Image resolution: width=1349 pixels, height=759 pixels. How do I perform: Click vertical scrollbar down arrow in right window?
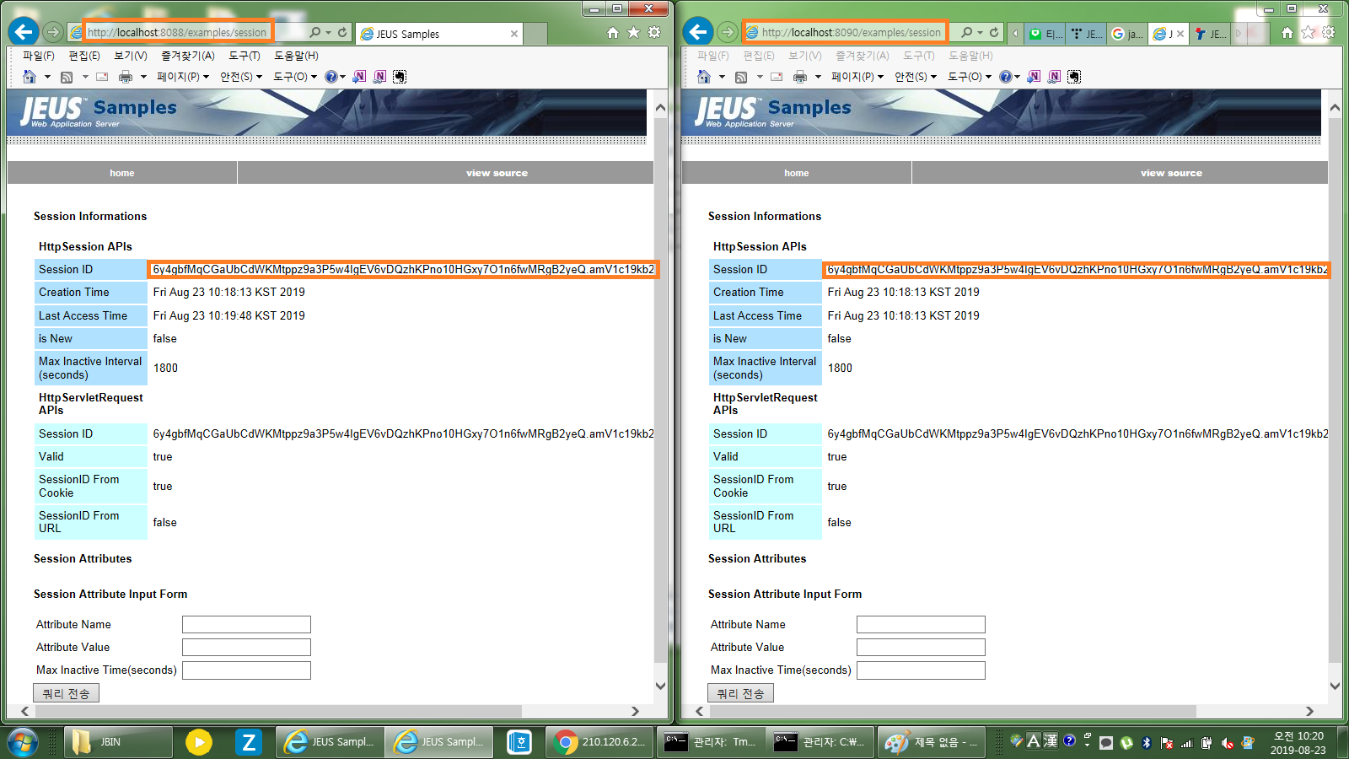(1335, 686)
